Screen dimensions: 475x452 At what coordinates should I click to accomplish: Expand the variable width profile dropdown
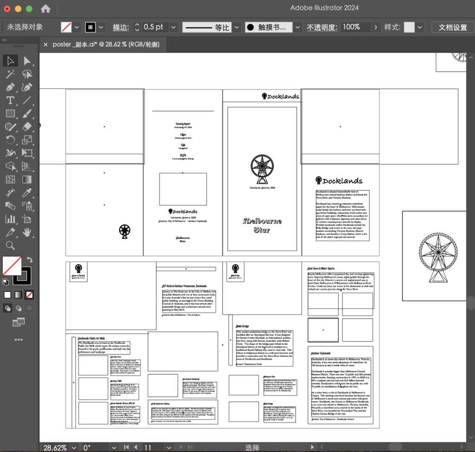pyautogui.click(x=237, y=27)
